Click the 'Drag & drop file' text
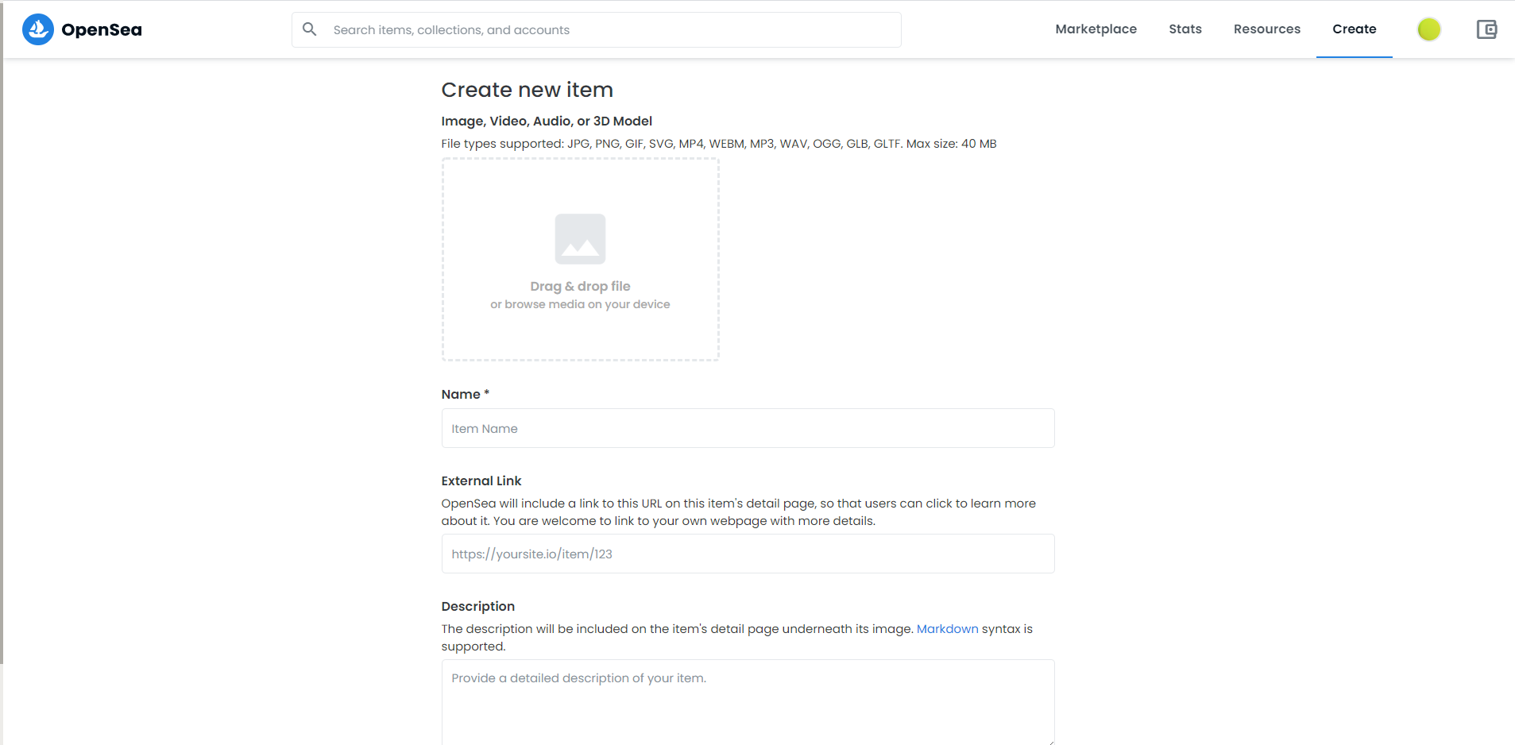This screenshot has width=1515, height=745. (580, 286)
